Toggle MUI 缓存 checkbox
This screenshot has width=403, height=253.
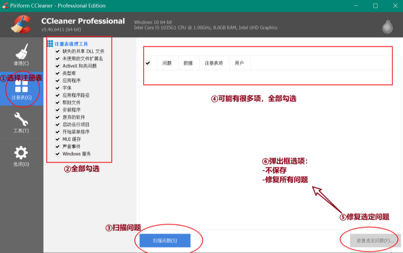coord(58,139)
